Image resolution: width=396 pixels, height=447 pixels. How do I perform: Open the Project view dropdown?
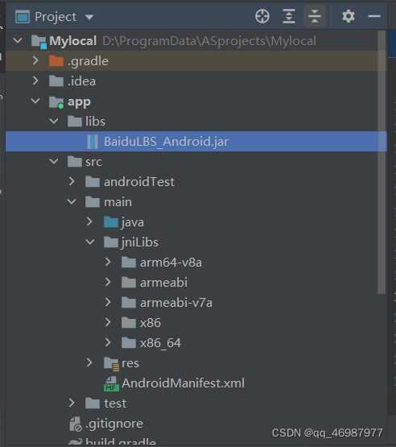pyautogui.click(x=89, y=17)
